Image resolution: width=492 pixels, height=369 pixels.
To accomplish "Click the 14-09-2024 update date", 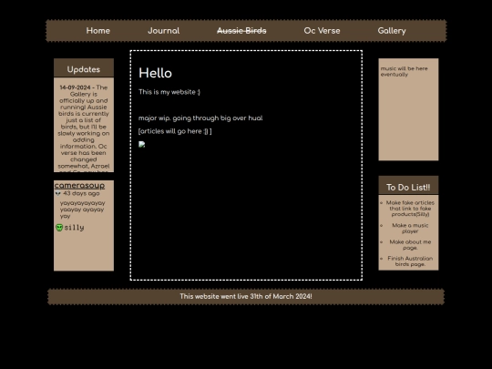I will [75, 87].
